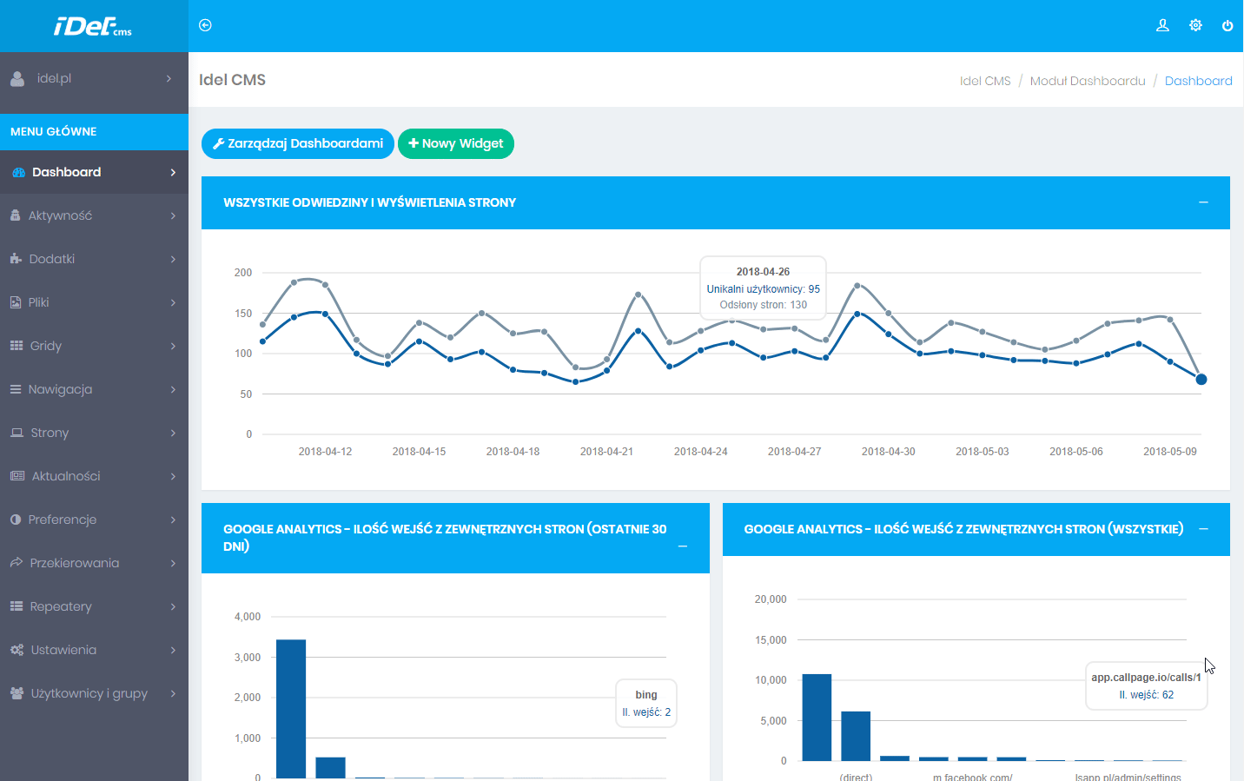Screen dimensions: 1244x781
Task: Open the Preferencje menu item
Action: coord(94,520)
